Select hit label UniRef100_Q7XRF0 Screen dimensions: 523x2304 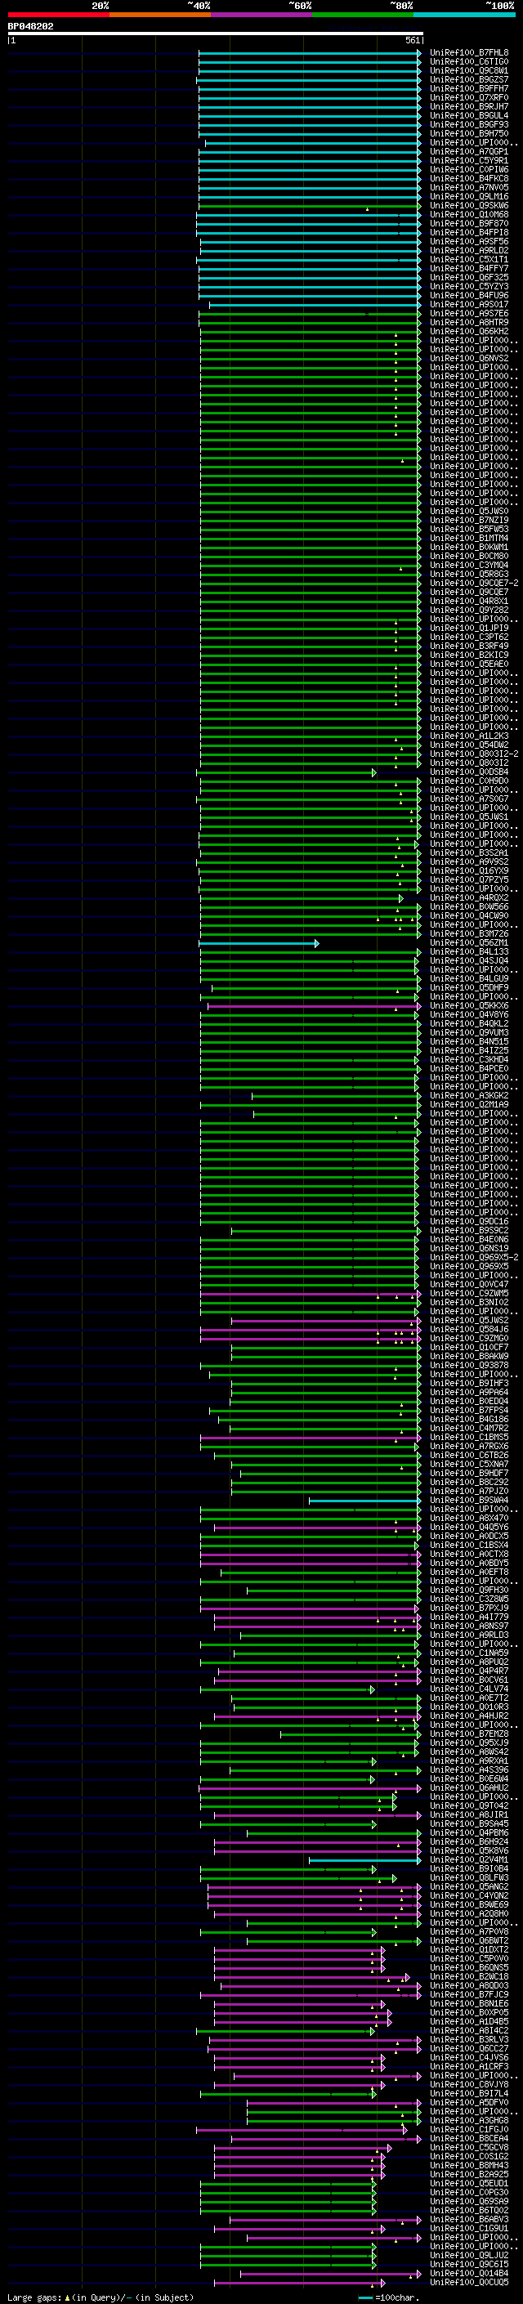coord(469,97)
